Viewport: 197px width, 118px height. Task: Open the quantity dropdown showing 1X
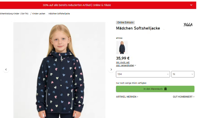[183, 74]
